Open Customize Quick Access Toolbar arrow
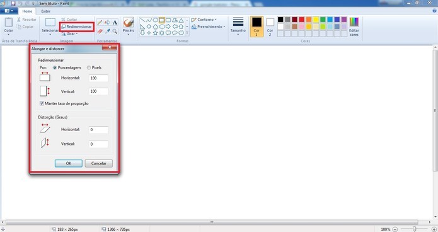This screenshot has height=232, width=438. [33, 4]
